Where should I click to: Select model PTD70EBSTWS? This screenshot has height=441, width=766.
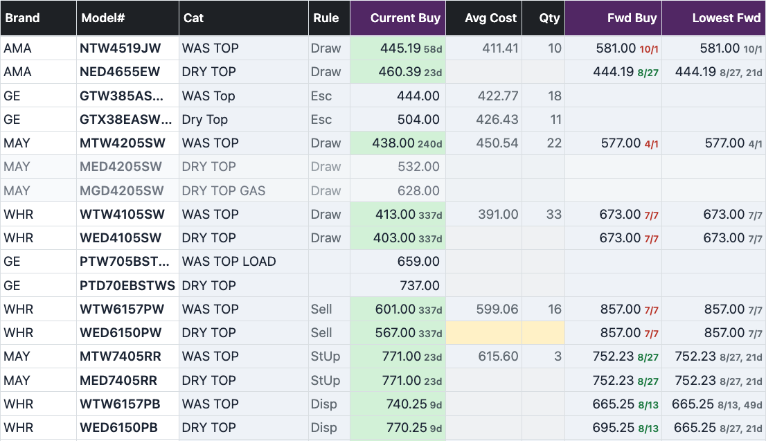127,285
